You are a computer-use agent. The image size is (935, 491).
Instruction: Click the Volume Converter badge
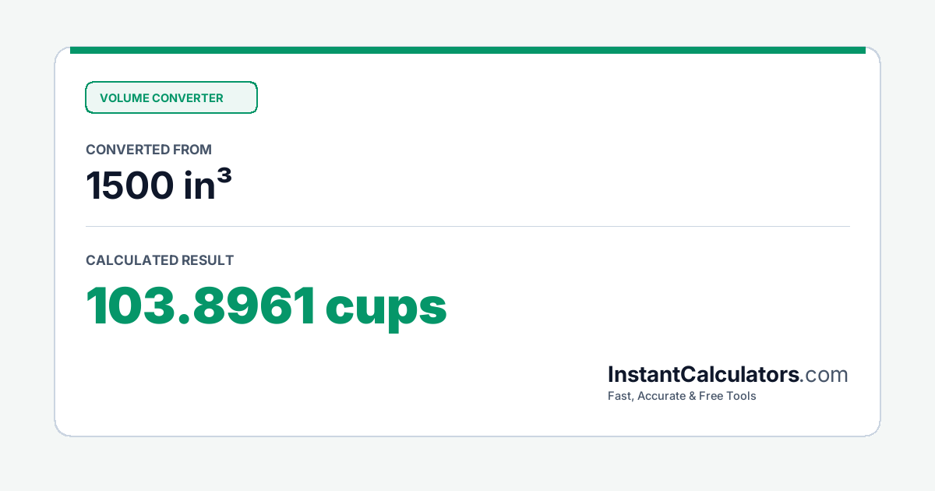point(171,97)
